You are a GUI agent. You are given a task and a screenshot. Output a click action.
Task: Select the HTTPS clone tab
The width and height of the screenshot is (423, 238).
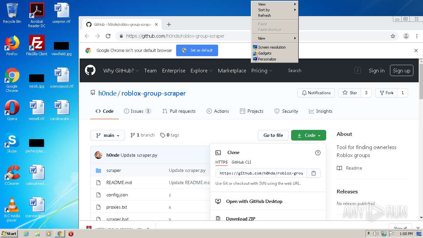(x=221, y=162)
